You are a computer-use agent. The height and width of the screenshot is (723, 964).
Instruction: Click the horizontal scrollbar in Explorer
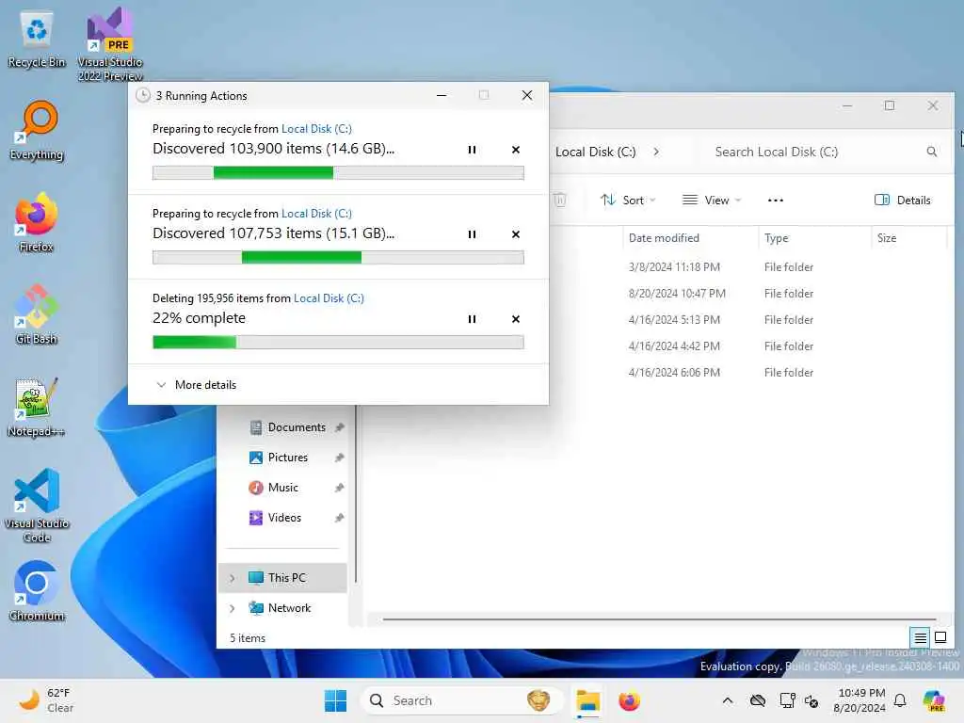pyautogui.click(x=659, y=619)
